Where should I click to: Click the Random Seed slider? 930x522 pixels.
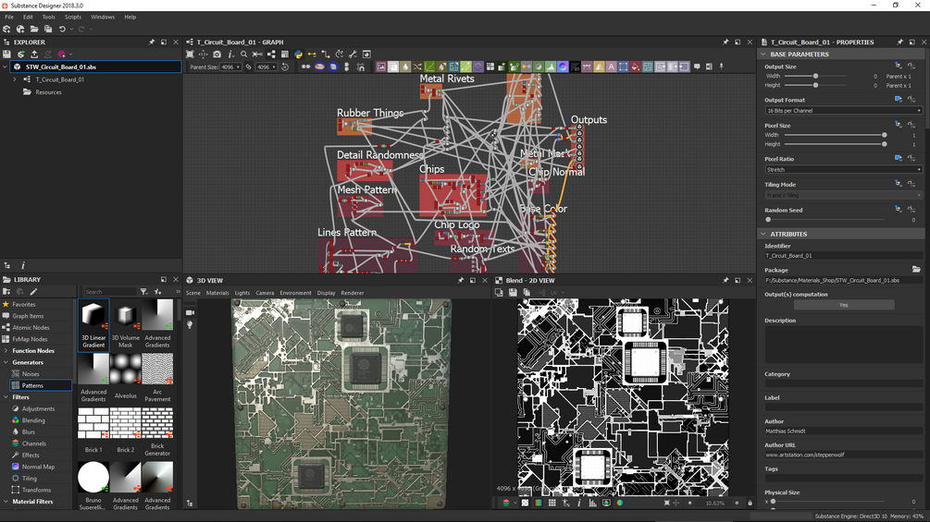(825, 220)
